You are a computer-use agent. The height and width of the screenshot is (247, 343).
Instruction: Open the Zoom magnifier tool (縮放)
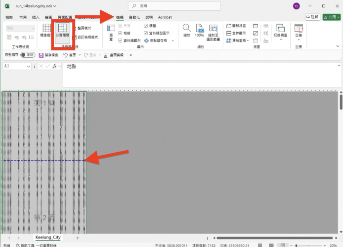[187, 31]
